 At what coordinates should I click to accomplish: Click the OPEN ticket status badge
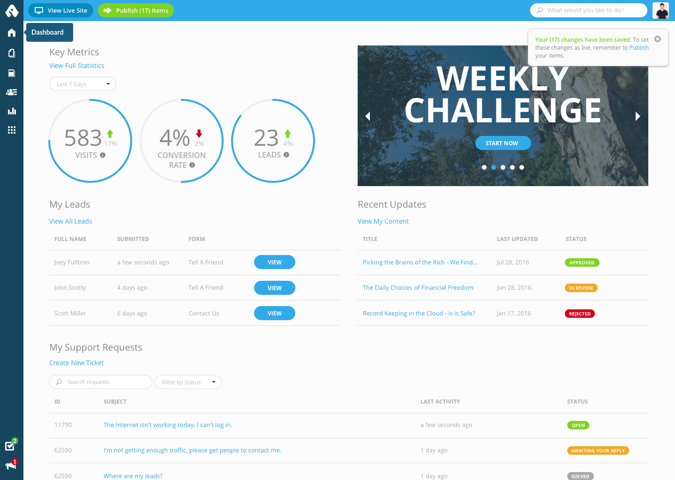[x=578, y=425]
